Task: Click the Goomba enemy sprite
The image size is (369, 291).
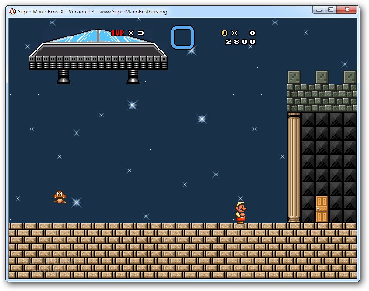Action: click(x=60, y=197)
